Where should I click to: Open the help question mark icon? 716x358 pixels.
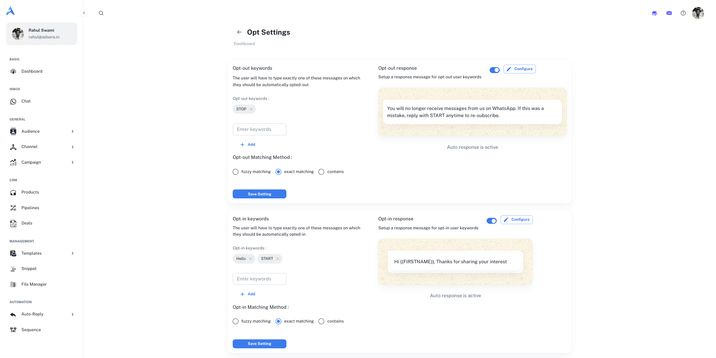[683, 13]
